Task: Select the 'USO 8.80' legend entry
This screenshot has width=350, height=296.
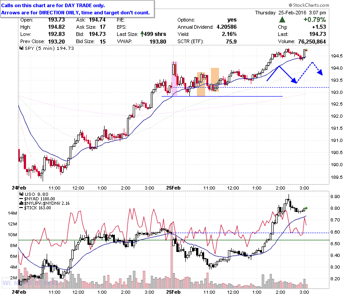Action: coord(36,194)
